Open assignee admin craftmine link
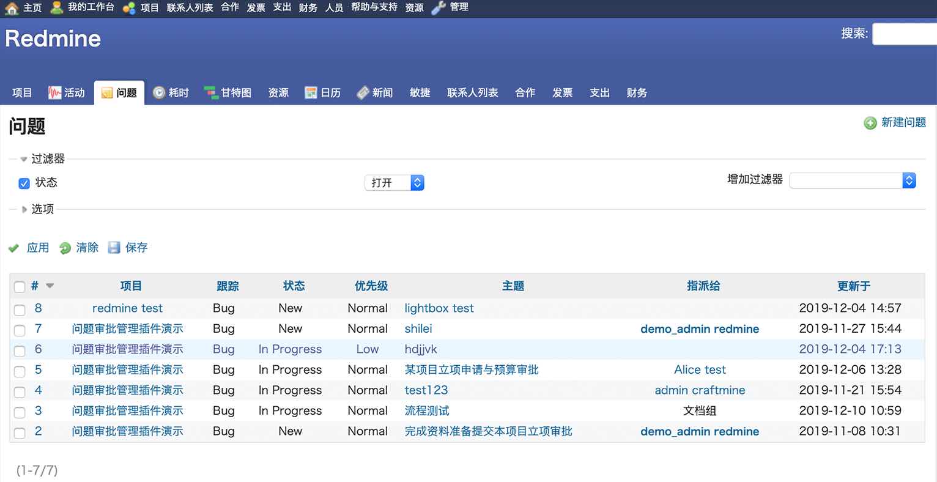937x482 pixels. click(x=700, y=390)
